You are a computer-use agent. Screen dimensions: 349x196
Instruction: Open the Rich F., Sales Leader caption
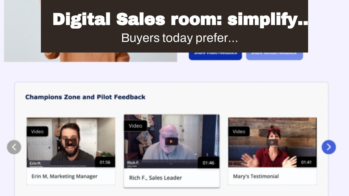tap(155, 178)
